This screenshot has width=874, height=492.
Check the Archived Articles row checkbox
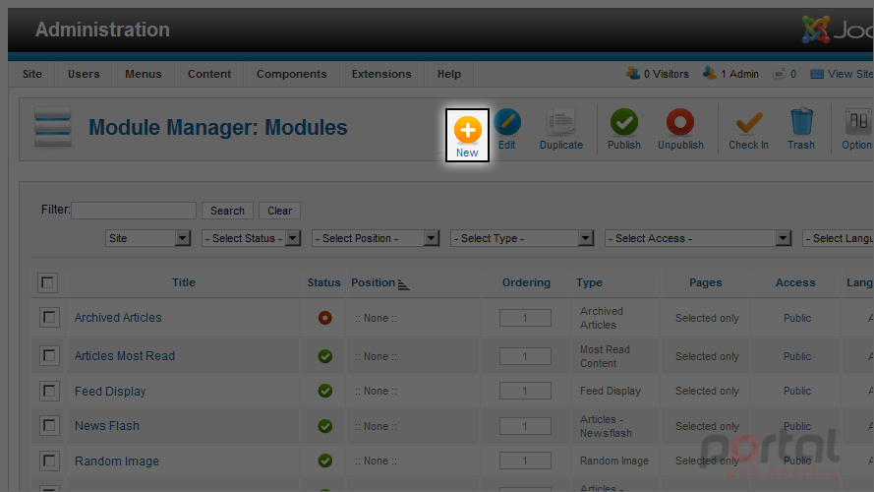pyautogui.click(x=49, y=318)
